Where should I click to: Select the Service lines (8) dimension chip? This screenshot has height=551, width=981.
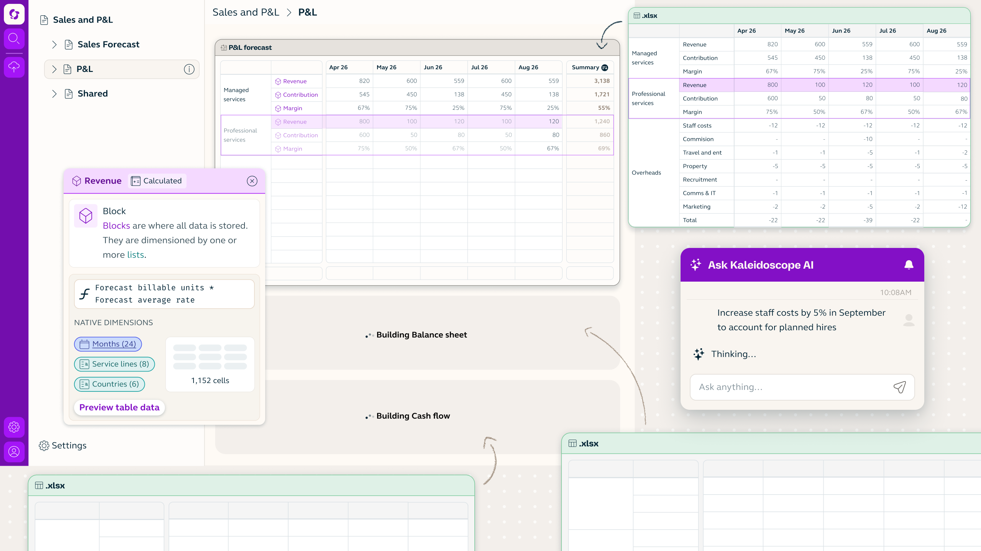[x=114, y=364]
